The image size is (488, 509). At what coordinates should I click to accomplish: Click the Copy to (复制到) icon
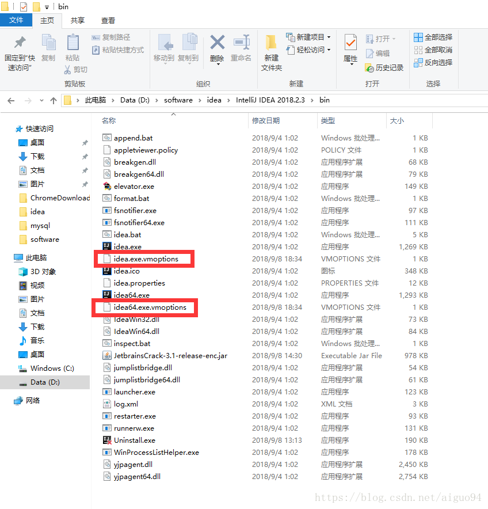(189, 43)
